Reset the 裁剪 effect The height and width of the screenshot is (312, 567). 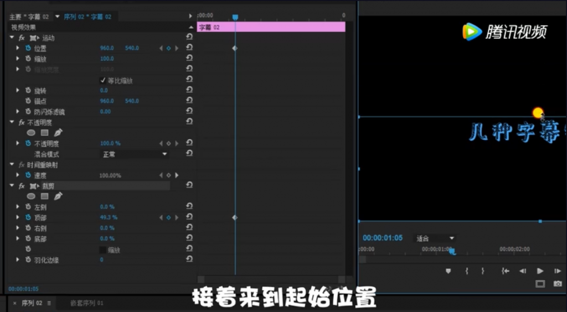189,185
